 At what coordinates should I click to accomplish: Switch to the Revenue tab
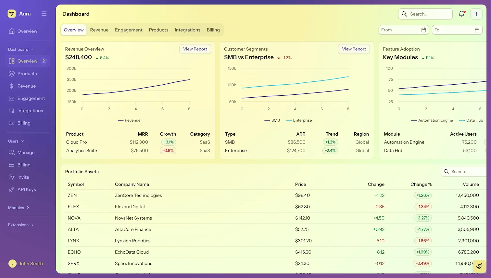point(99,30)
